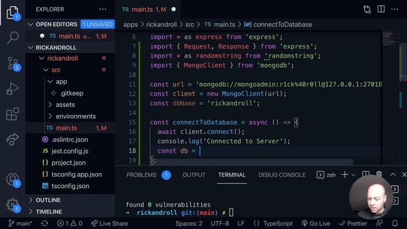Click 'apps' in breadcrumb
407x229 pixels.
[130, 25]
